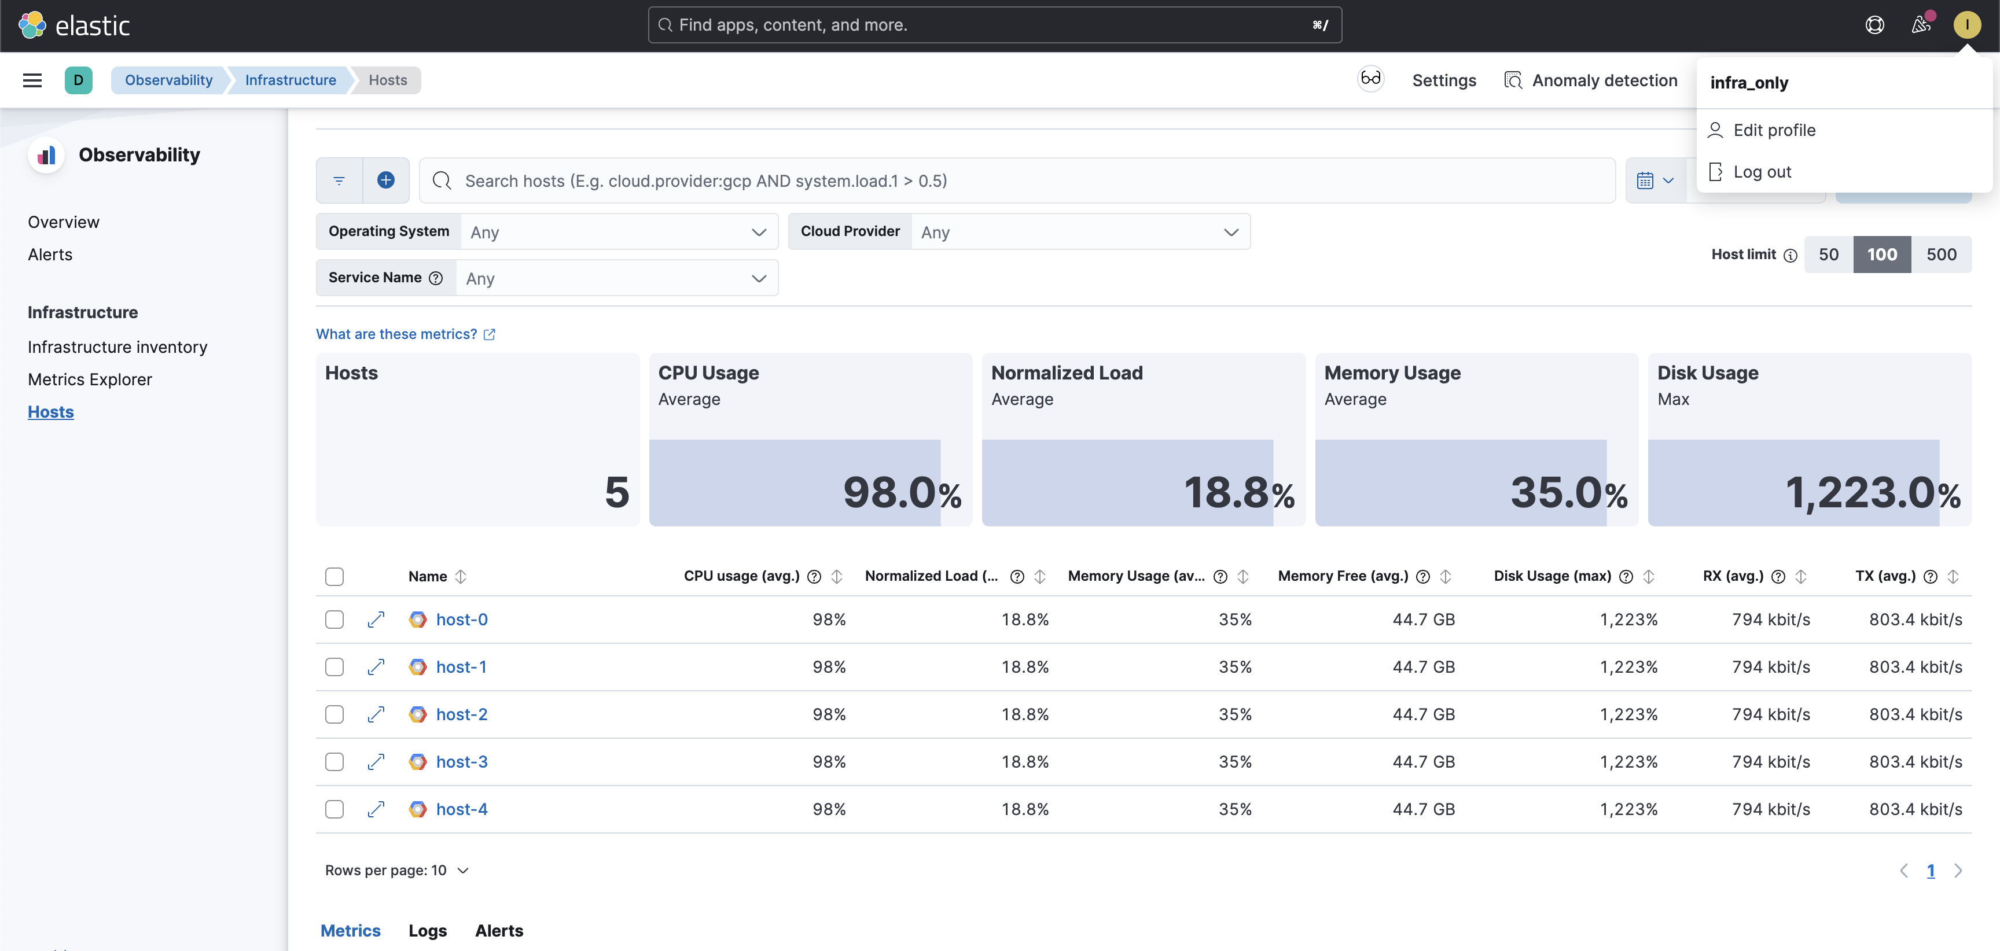Check the host-0 row checkbox
The height and width of the screenshot is (951, 2000).
coord(334,620)
